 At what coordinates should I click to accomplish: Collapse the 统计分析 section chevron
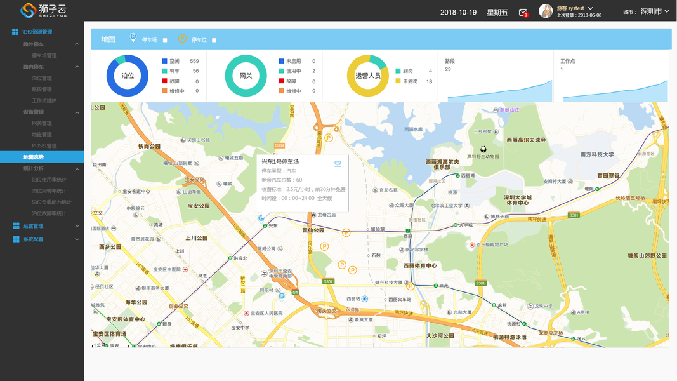pyautogui.click(x=77, y=169)
